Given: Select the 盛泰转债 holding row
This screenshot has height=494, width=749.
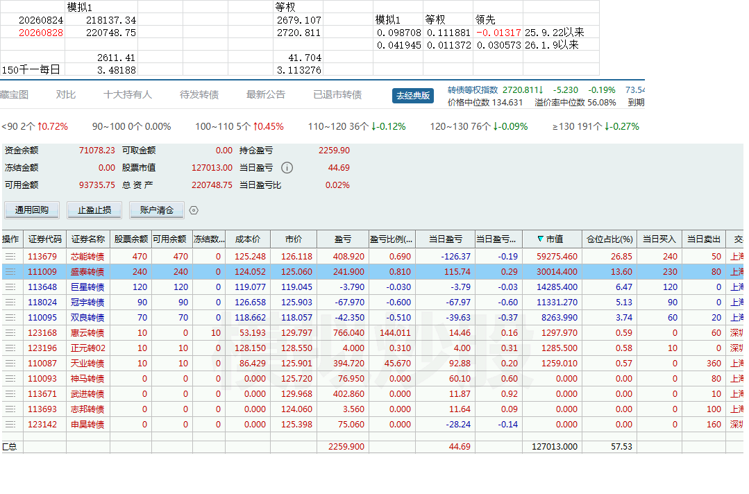Looking at the screenshot, I should (373, 272).
